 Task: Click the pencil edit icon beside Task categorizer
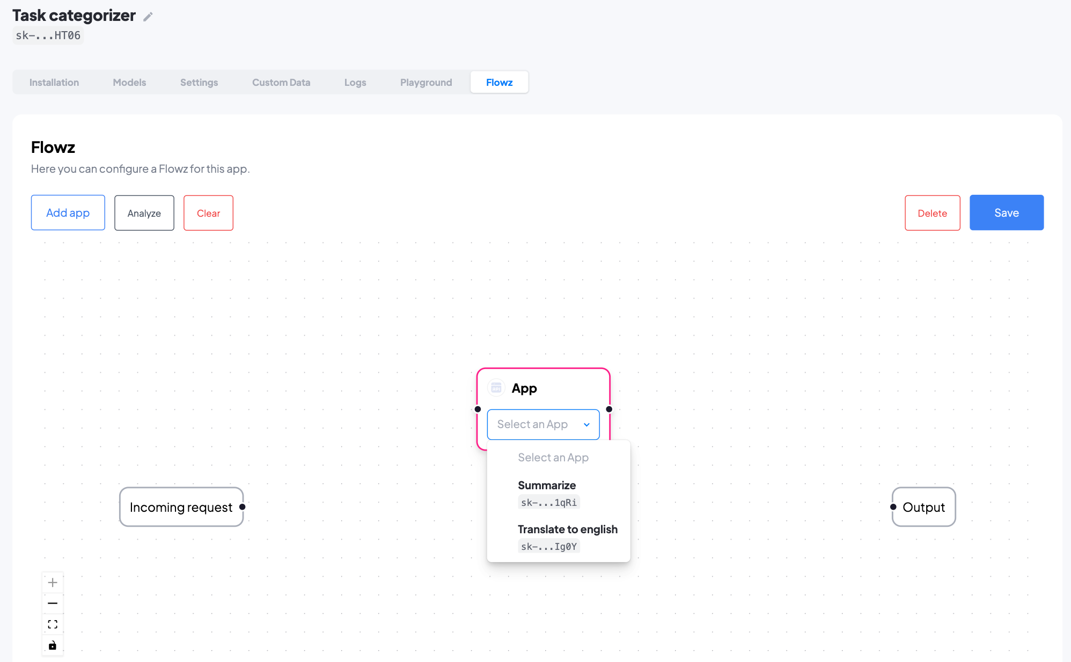click(x=148, y=17)
